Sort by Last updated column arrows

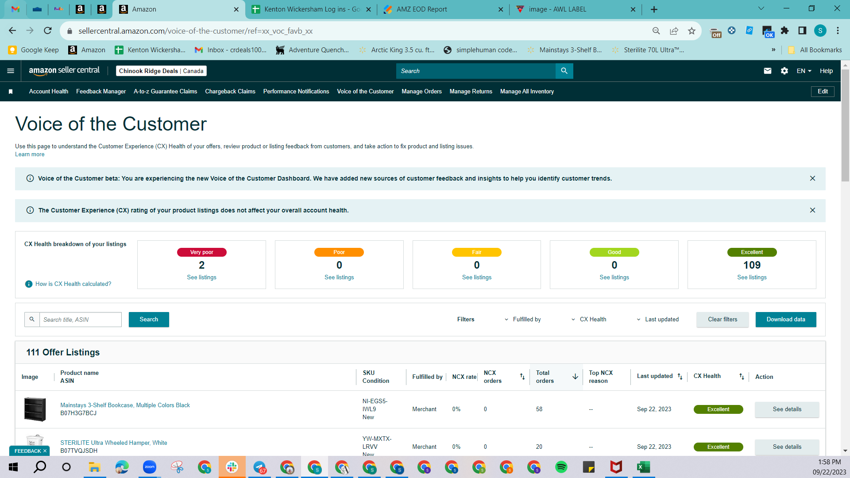(680, 377)
